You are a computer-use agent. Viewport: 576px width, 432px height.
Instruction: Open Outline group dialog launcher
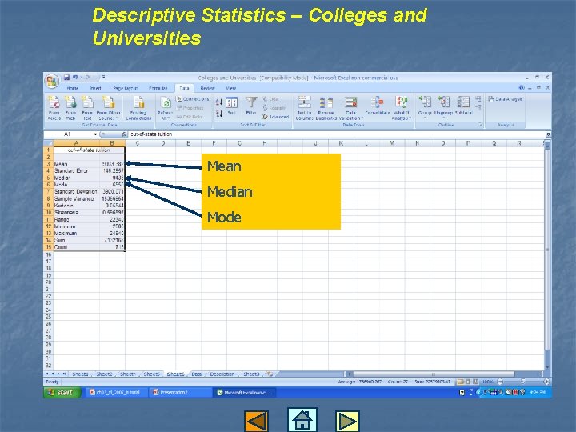[x=481, y=125]
